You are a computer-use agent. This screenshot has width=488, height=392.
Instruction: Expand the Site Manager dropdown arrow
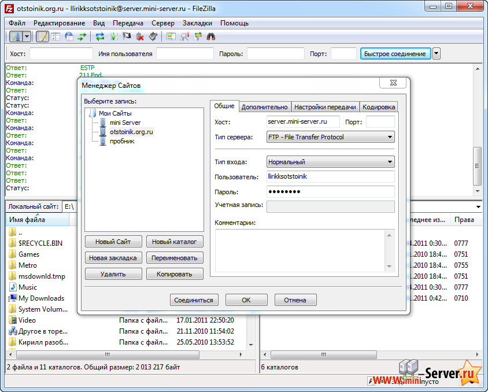tap(26, 36)
